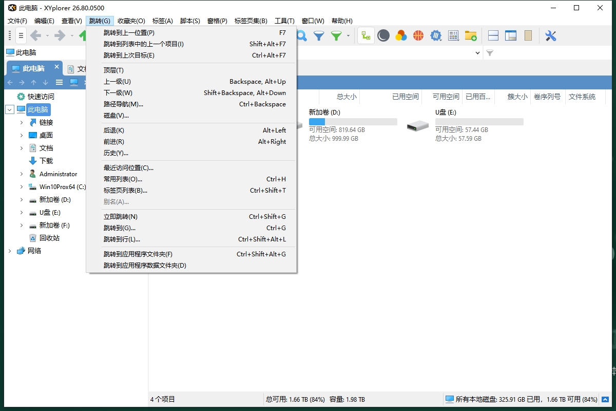This screenshot has height=411, width=616.
Task: Create new folder with folder-plus icon
Action: (x=471, y=35)
